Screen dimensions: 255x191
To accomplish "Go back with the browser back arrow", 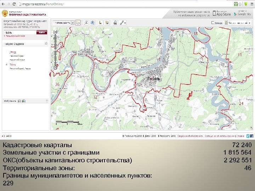I will coord(3,4).
